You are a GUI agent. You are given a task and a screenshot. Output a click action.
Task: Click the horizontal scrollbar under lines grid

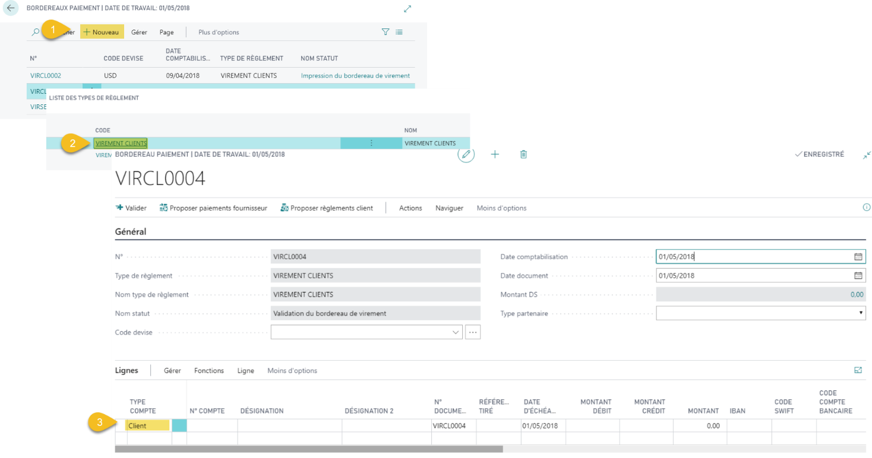pyautogui.click(x=309, y=449)
